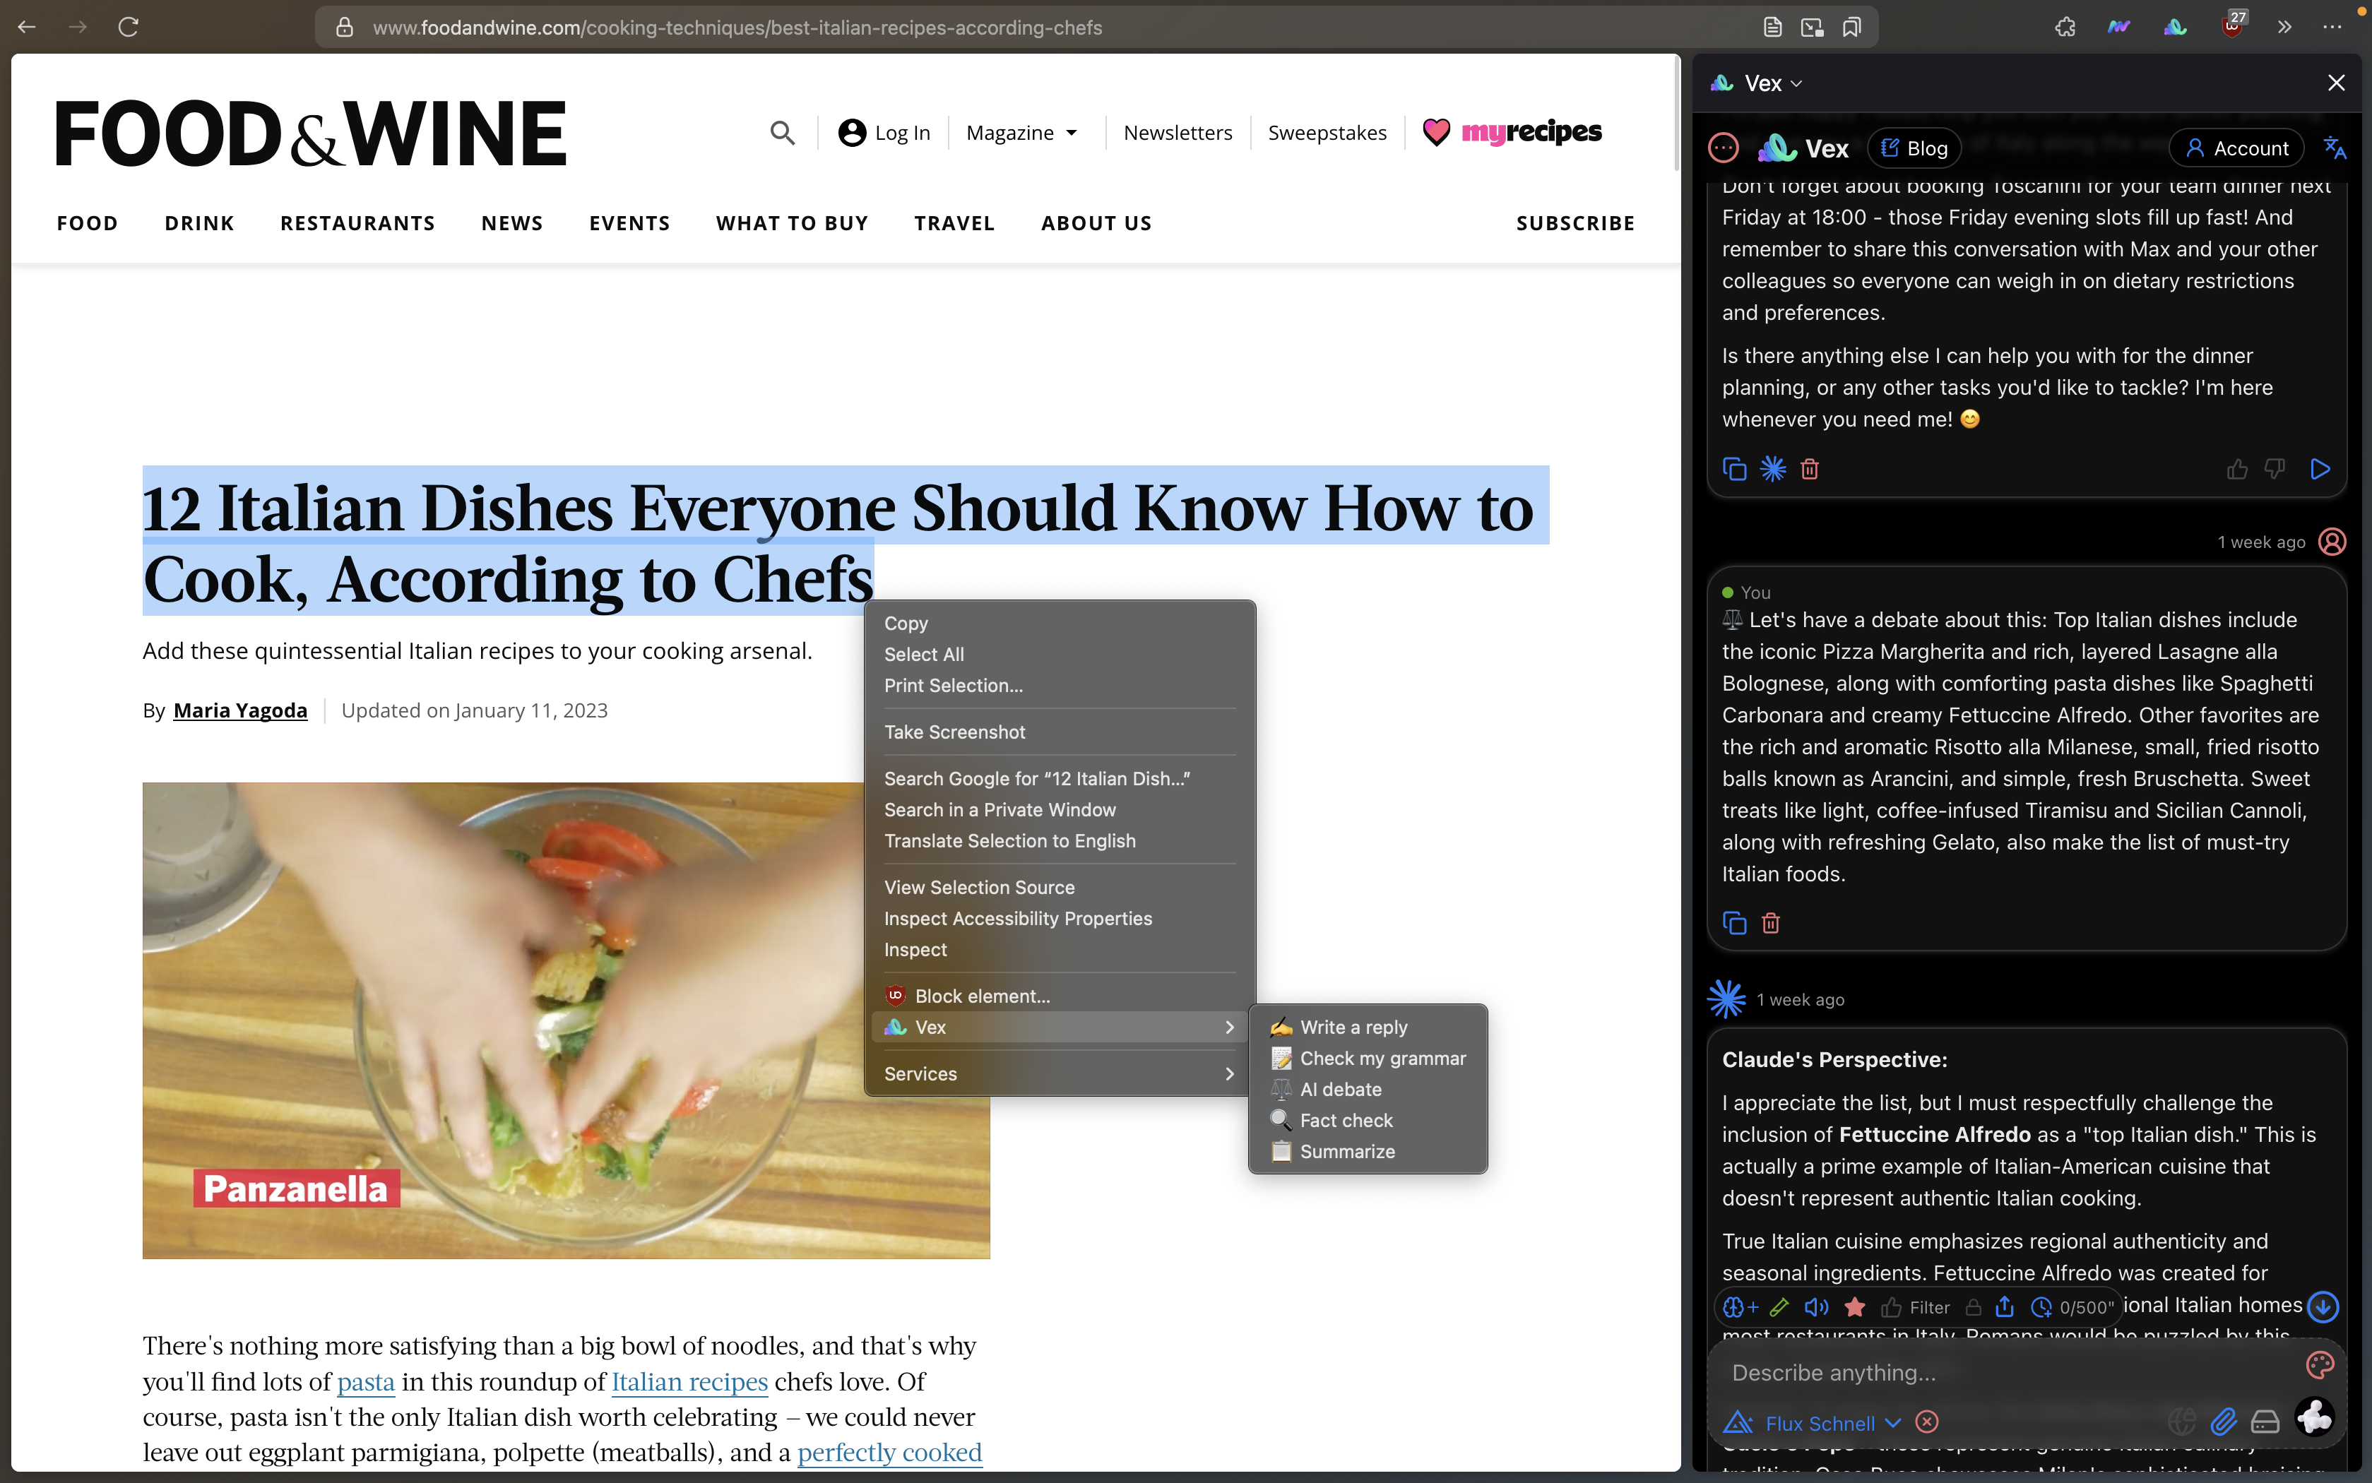Viewport: 2372px width, 1483px height.
Task: Click the share upload icon in Vex toolbar
Action: tap(2005, 1307)
